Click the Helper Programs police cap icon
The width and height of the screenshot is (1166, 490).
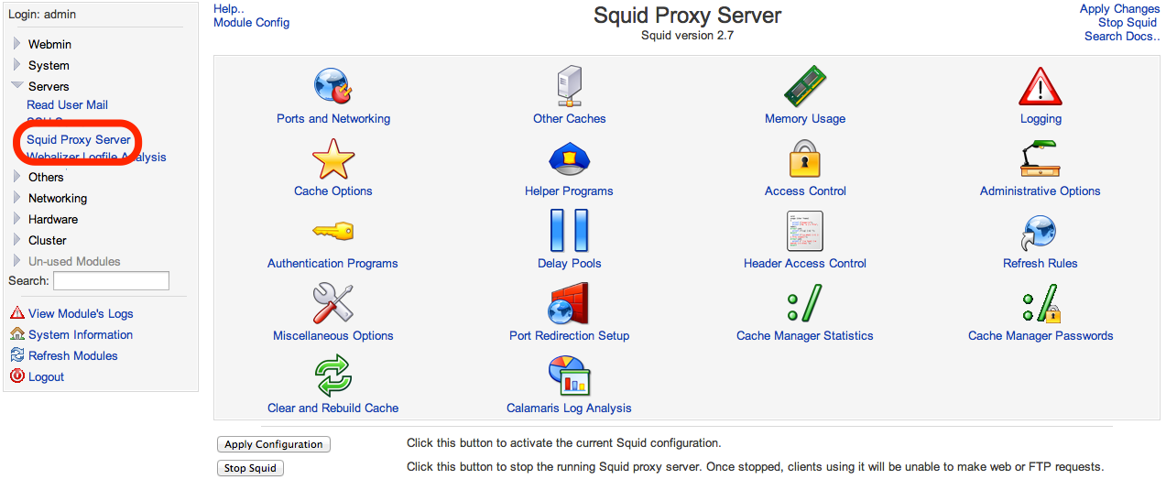569,159
